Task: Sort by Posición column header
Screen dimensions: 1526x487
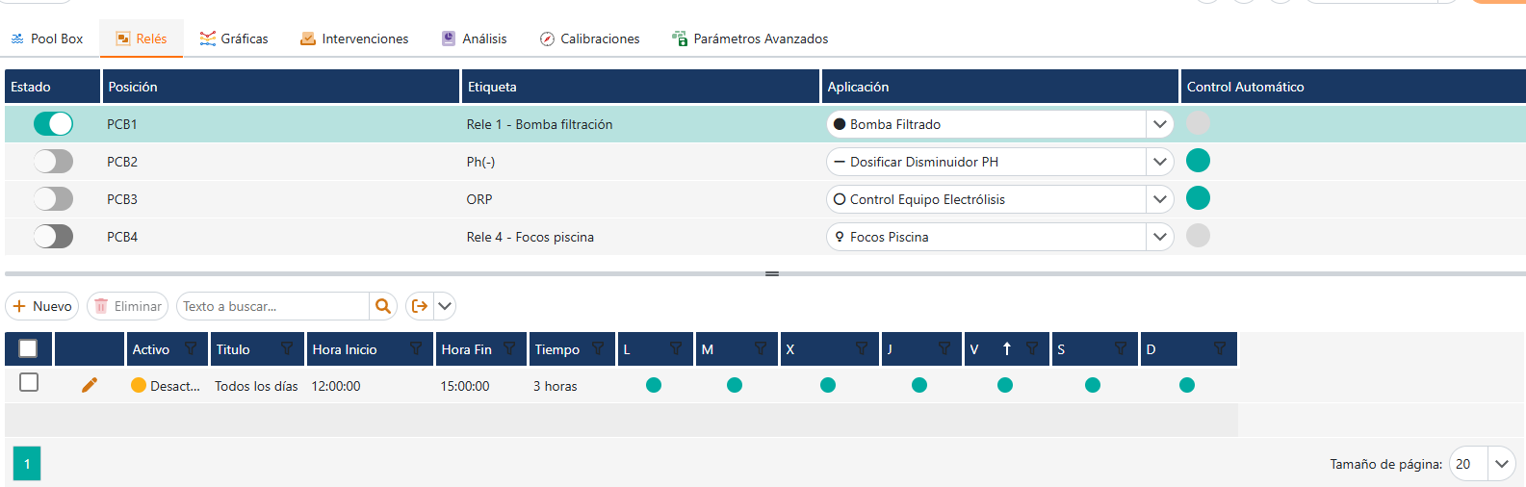Action: (281, 87)
